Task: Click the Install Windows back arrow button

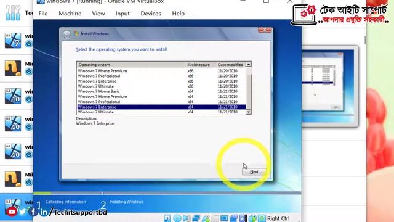Action: [x=67, y=34]
